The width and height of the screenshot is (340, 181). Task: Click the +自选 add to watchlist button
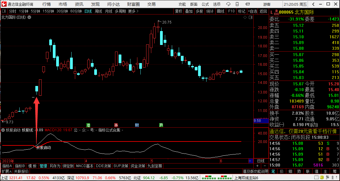click(252, 11)
